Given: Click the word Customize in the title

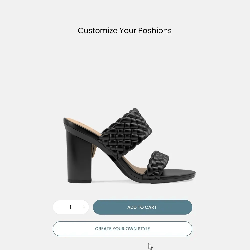Looking at the screenshot, I should [x=98, y=30].
